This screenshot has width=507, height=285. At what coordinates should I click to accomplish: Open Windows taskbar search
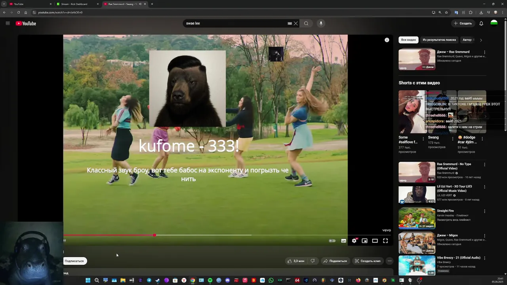point(97,280)
